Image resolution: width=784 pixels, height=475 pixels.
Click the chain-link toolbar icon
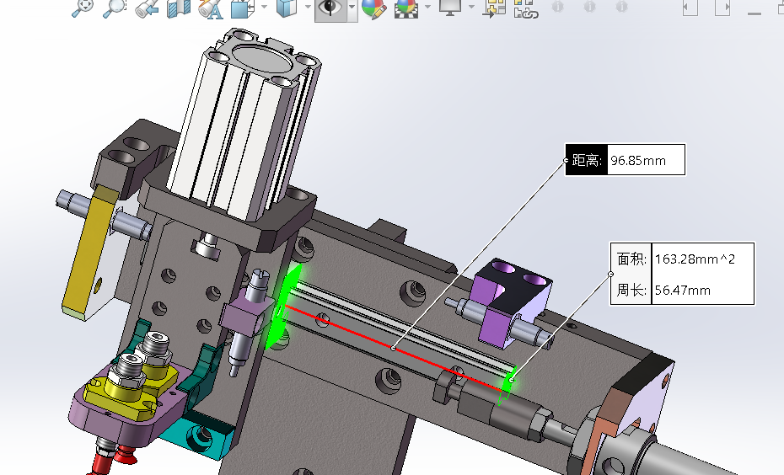(x=526, y=8)
